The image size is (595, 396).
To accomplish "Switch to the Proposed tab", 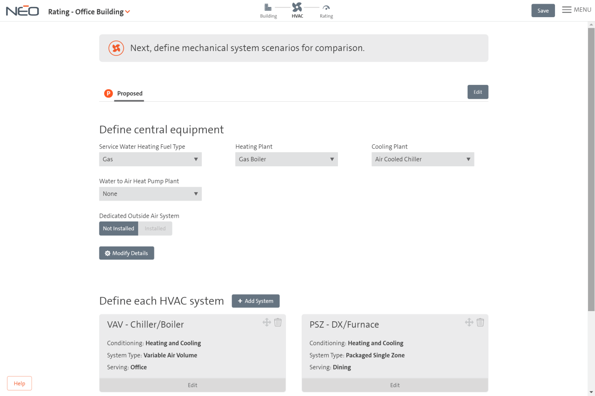I will pos(129,93).
